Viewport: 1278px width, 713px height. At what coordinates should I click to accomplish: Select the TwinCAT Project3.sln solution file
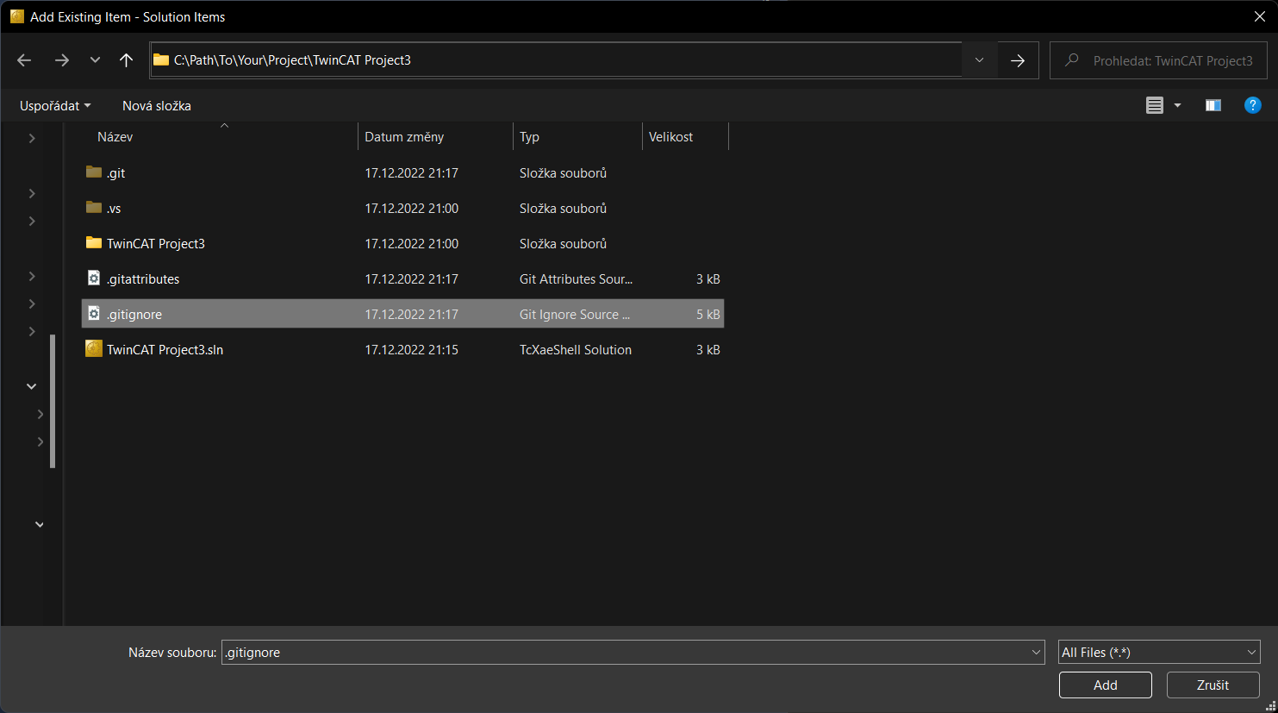tap(165, 350)
